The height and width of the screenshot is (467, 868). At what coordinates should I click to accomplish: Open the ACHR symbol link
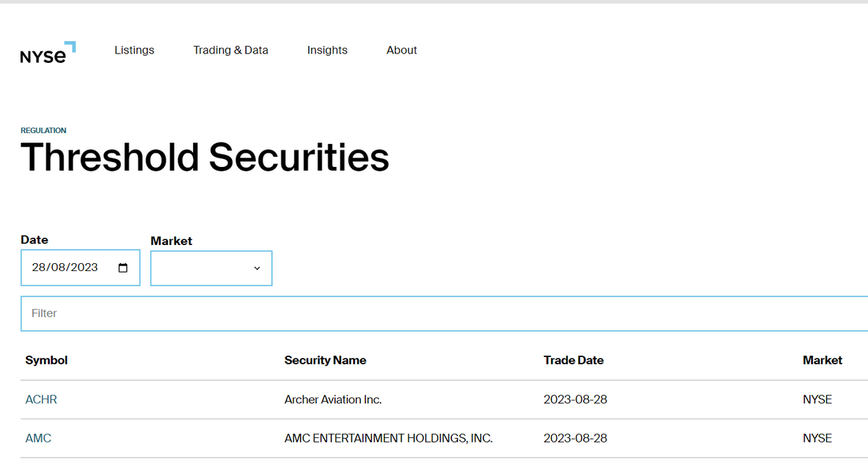[x=41, y=399]
